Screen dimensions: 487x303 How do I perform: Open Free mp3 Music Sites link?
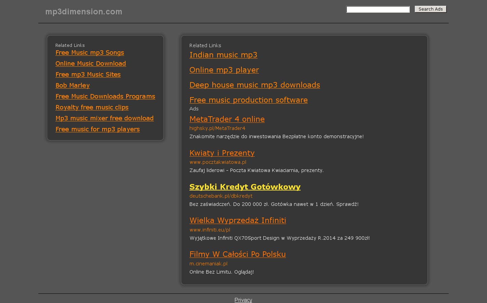[x=88, y=75]
